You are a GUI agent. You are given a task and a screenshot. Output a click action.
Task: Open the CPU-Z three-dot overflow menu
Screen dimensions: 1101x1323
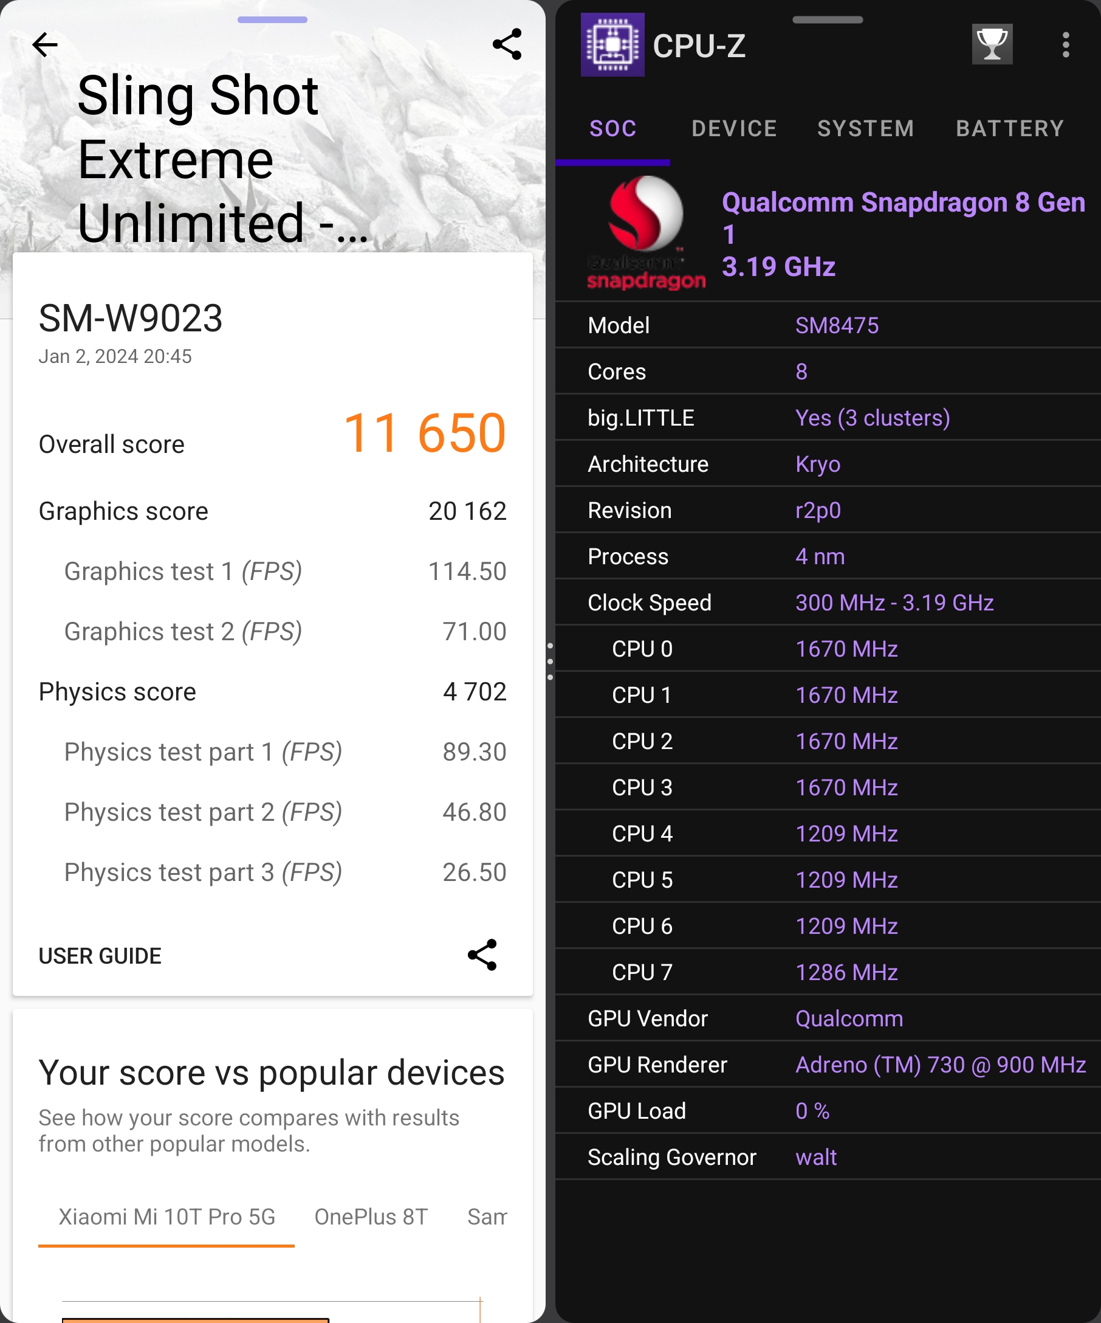[x=1065, y=45]
